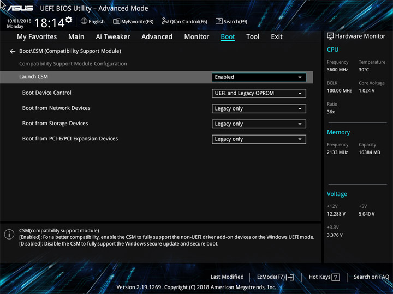Click the Search question mark icon
393x294 pixels.
point(219,21)
